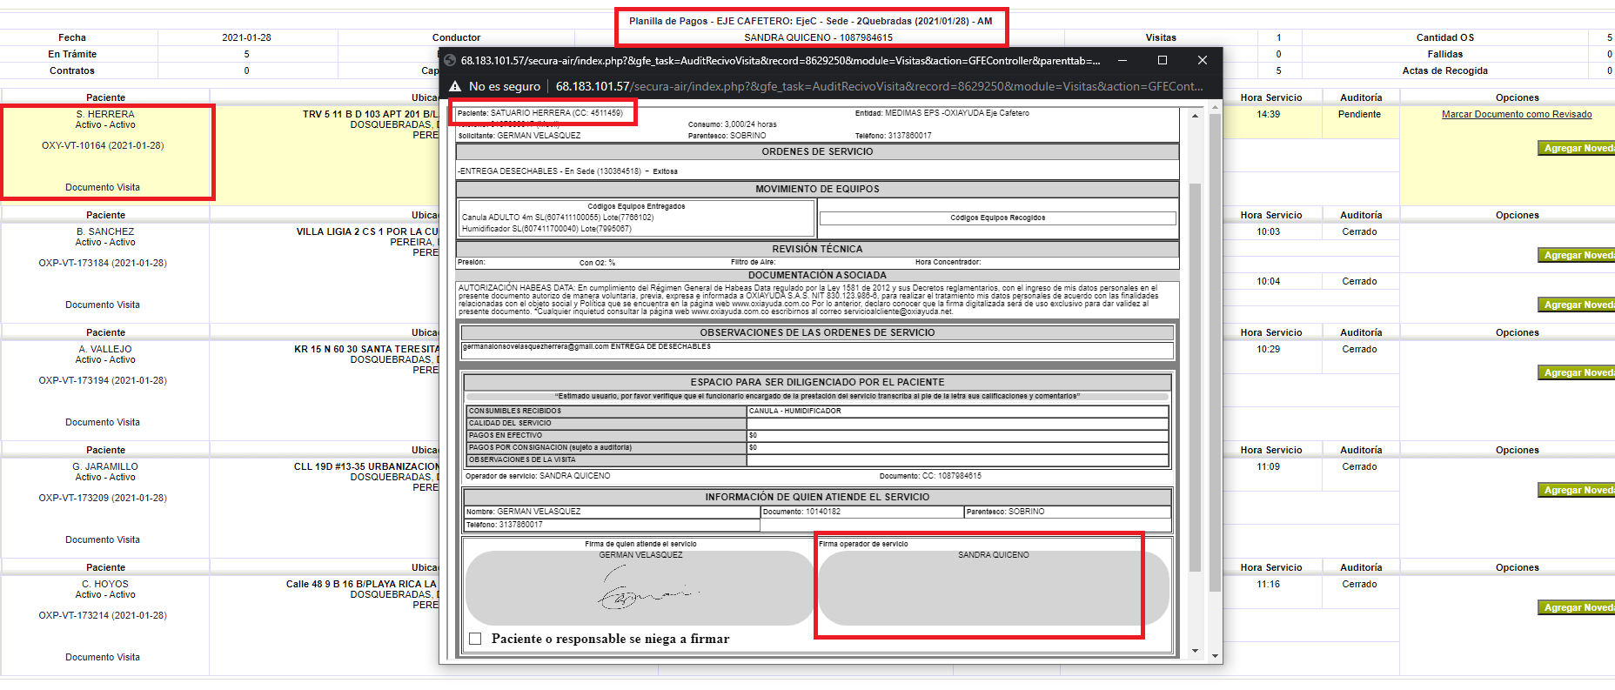Open Documento Visita for B. Sanchez

tap(103, 305)
